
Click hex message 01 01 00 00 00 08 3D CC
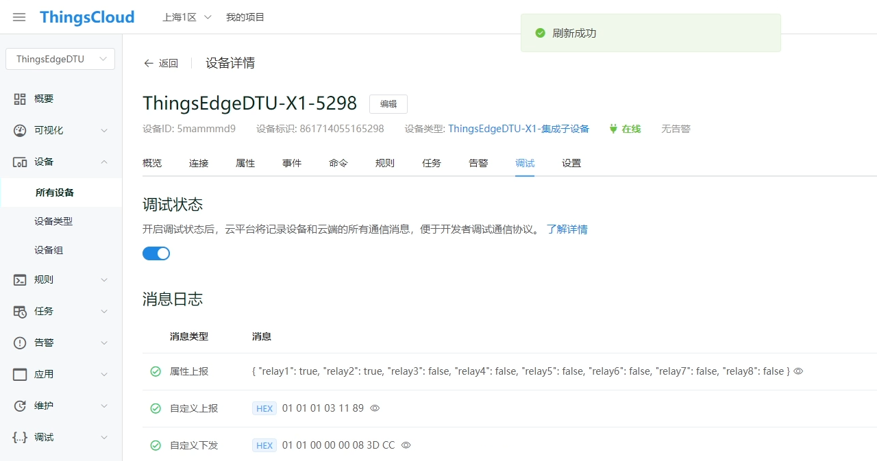coord(338,445)
